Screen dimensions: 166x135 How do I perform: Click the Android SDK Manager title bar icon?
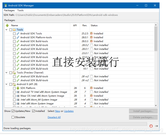click(x=6, y=5)
